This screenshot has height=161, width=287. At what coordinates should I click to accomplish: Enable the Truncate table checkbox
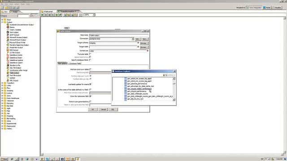click(x=90, y=54)
